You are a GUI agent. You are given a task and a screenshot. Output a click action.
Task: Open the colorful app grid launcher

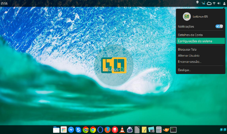[x=64, y=130]
